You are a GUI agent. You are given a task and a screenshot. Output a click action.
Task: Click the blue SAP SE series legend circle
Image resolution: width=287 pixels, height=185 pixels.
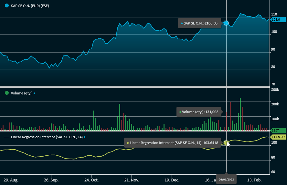[x=7, y=6]
